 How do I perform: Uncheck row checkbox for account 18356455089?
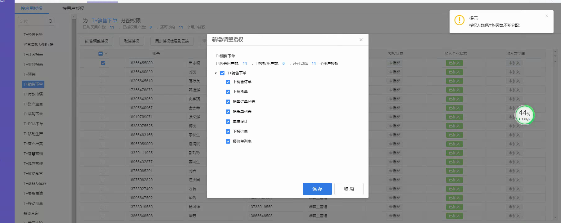pyautogui.click(x=103, y=63)
